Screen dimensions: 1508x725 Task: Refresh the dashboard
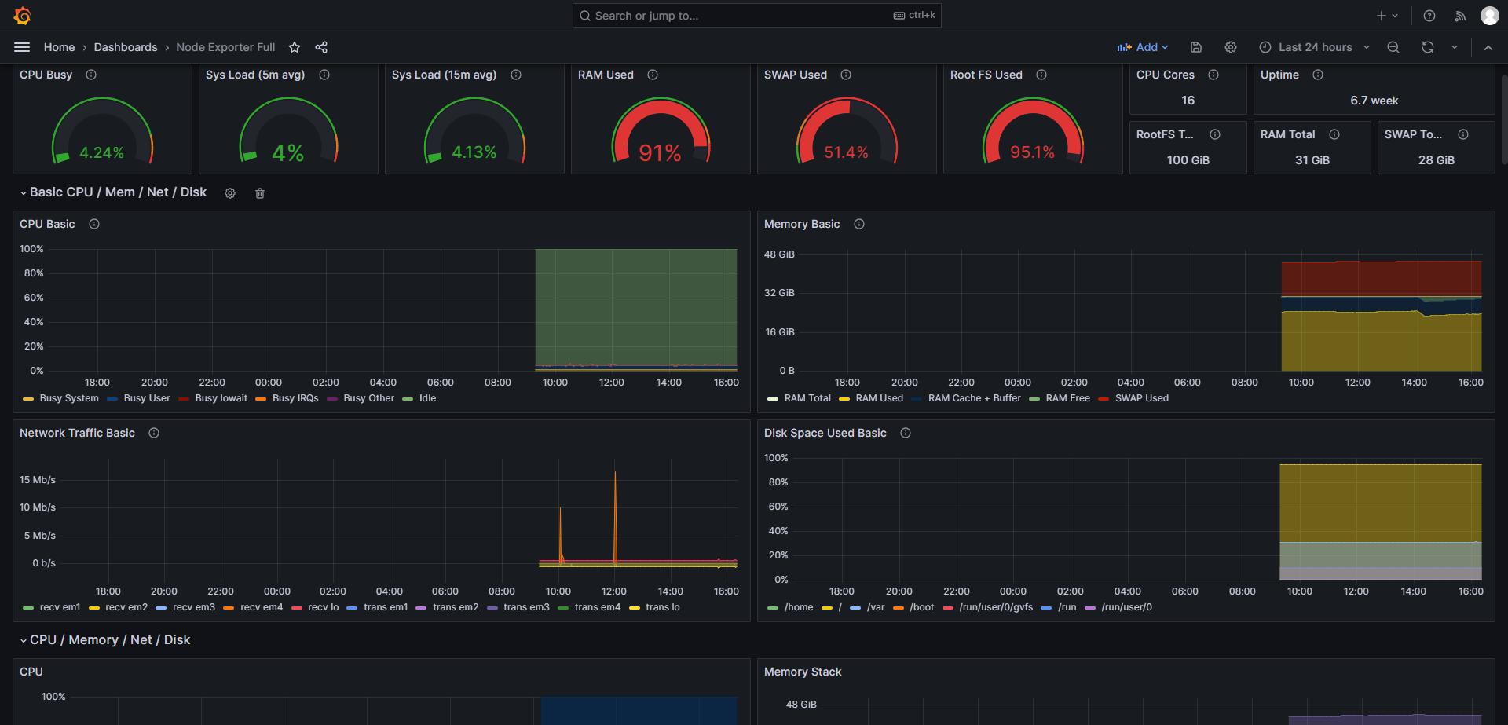[x=1428, y=47]
